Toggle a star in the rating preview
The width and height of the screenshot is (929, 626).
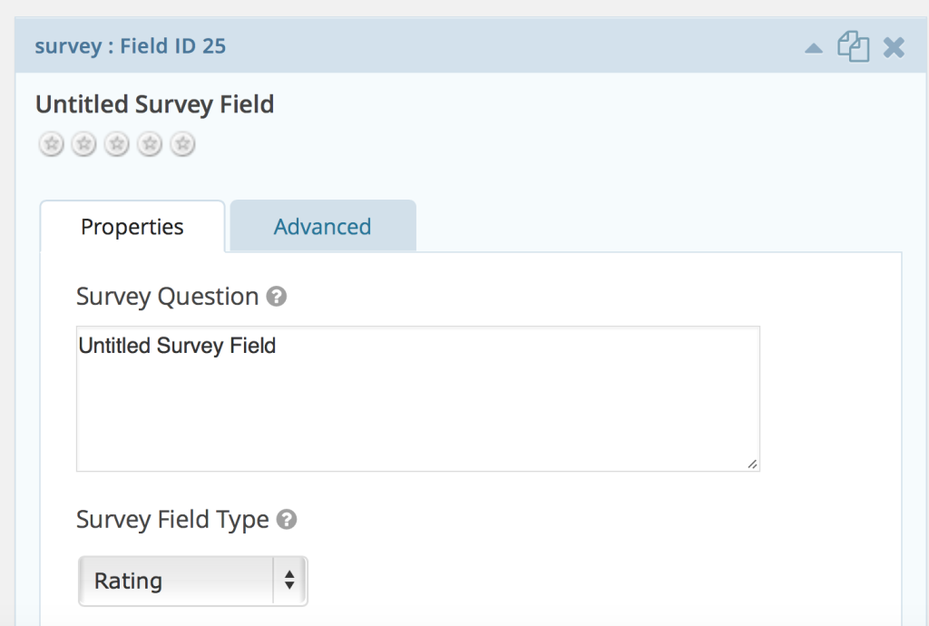point(116,143)
